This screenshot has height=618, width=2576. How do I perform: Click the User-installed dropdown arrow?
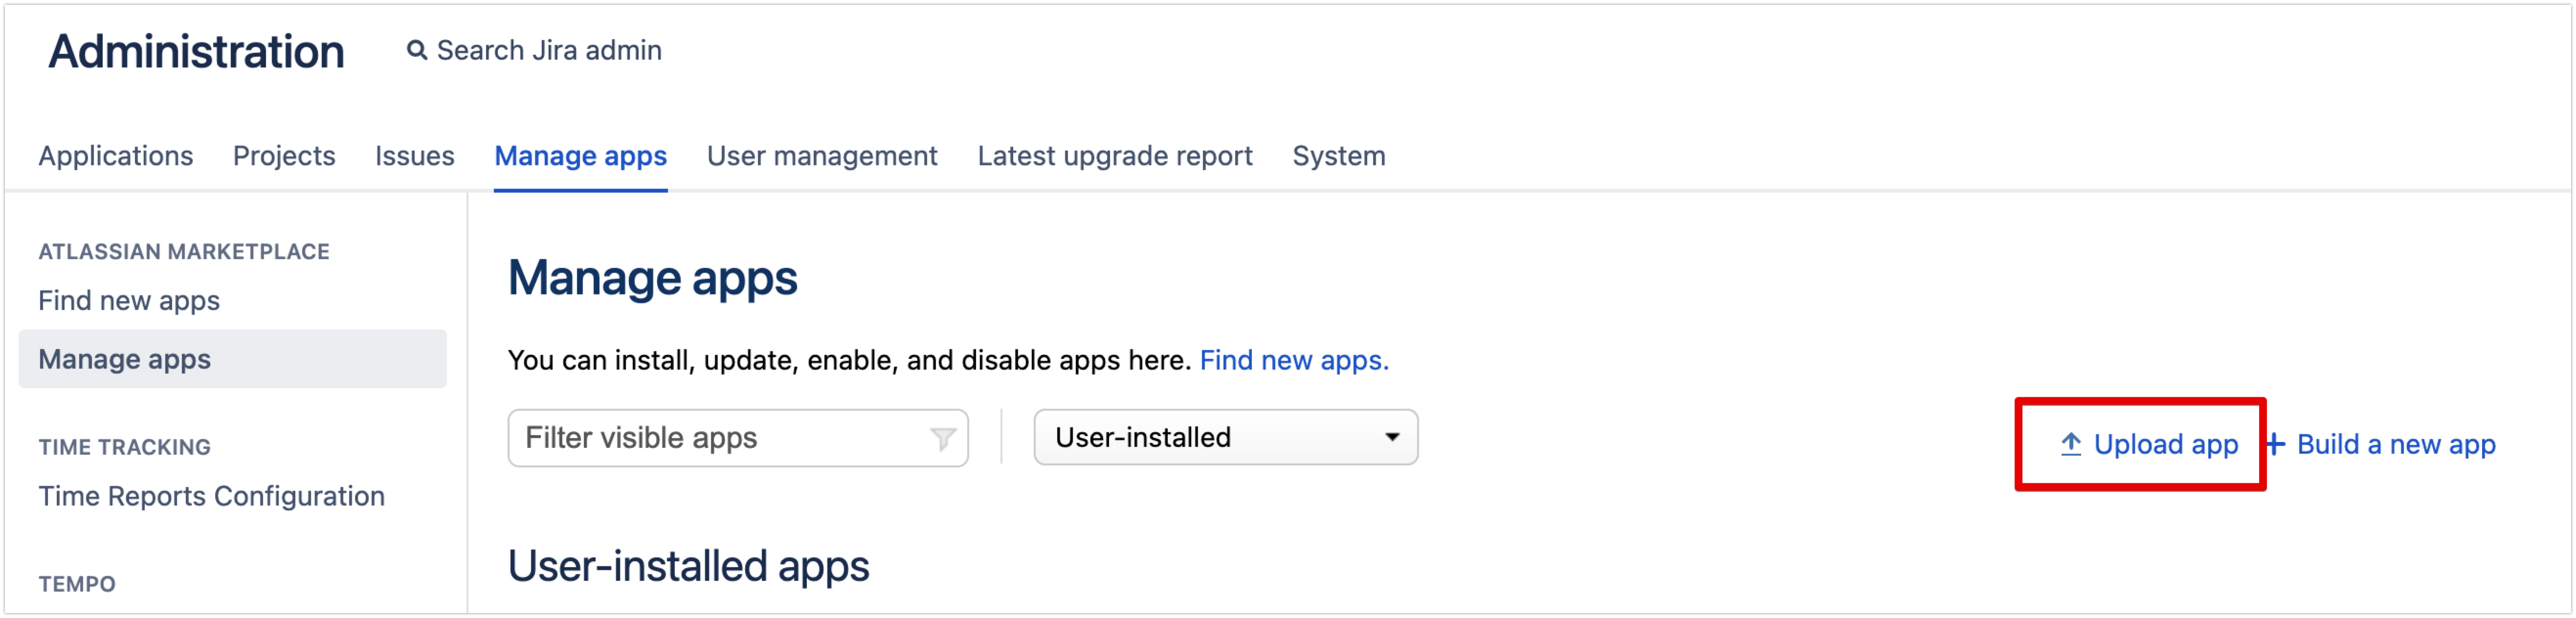tap(1391, 437)
